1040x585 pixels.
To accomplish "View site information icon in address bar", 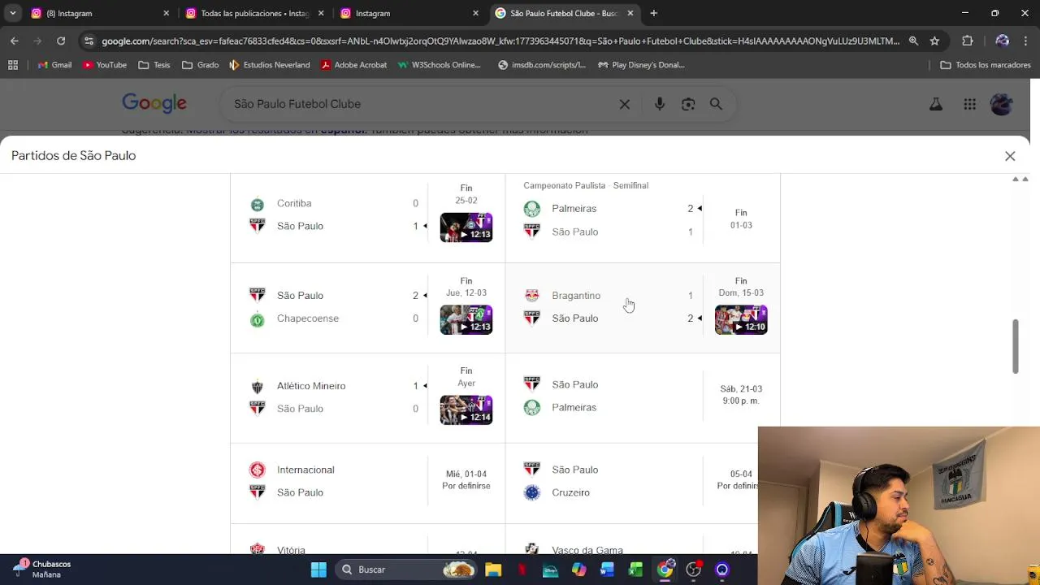I will pos(88,41).
